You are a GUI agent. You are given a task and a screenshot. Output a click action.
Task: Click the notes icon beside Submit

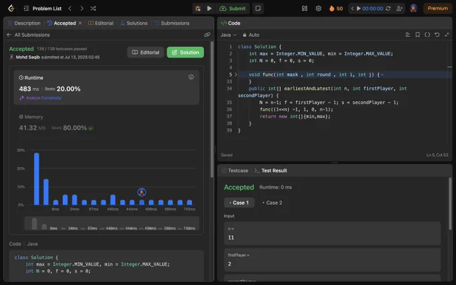(x=258, y=9)
